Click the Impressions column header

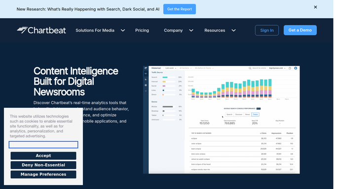tap(276, 133)
